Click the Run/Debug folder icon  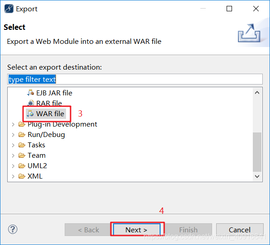(x=22, y=135)
